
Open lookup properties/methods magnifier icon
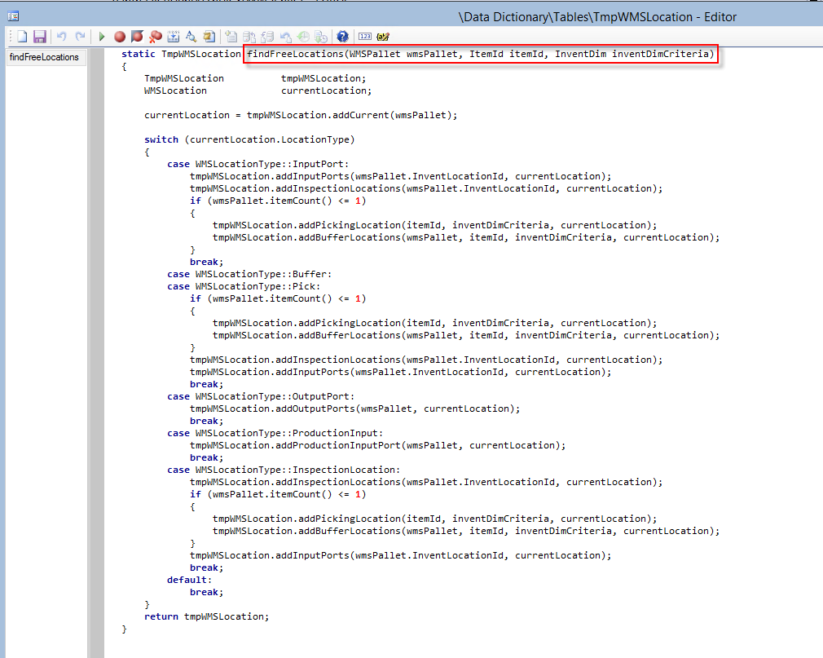click(191, 37)
